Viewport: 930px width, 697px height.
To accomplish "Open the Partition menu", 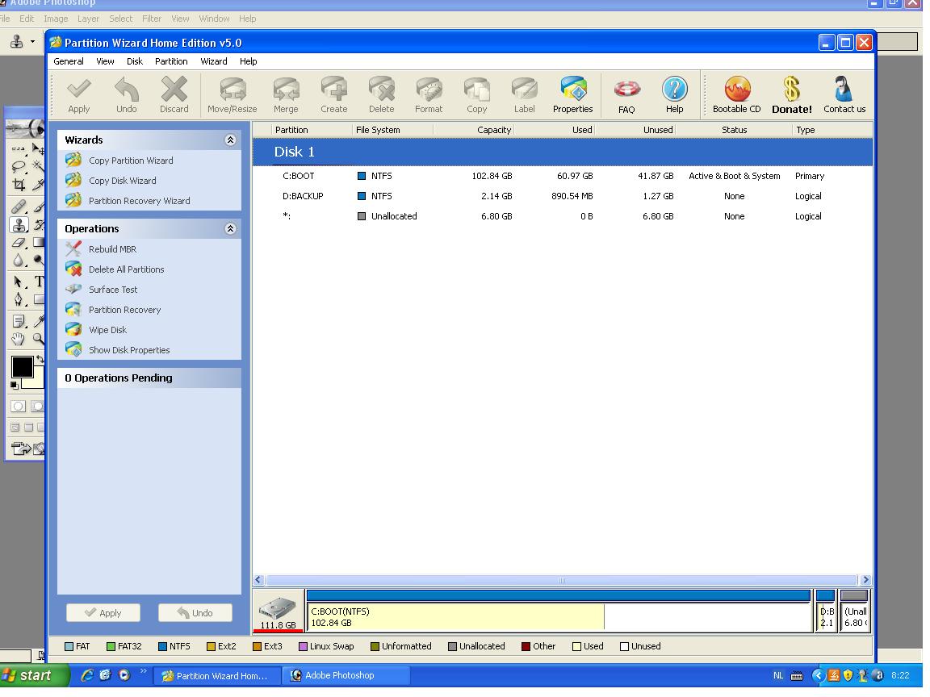I will tap(171, 61).
